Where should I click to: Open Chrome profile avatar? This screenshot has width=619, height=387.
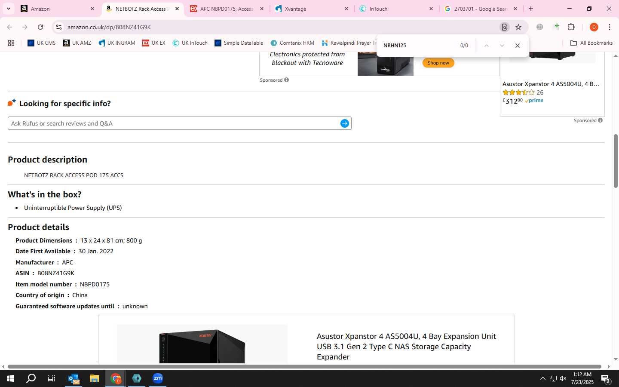594,27
